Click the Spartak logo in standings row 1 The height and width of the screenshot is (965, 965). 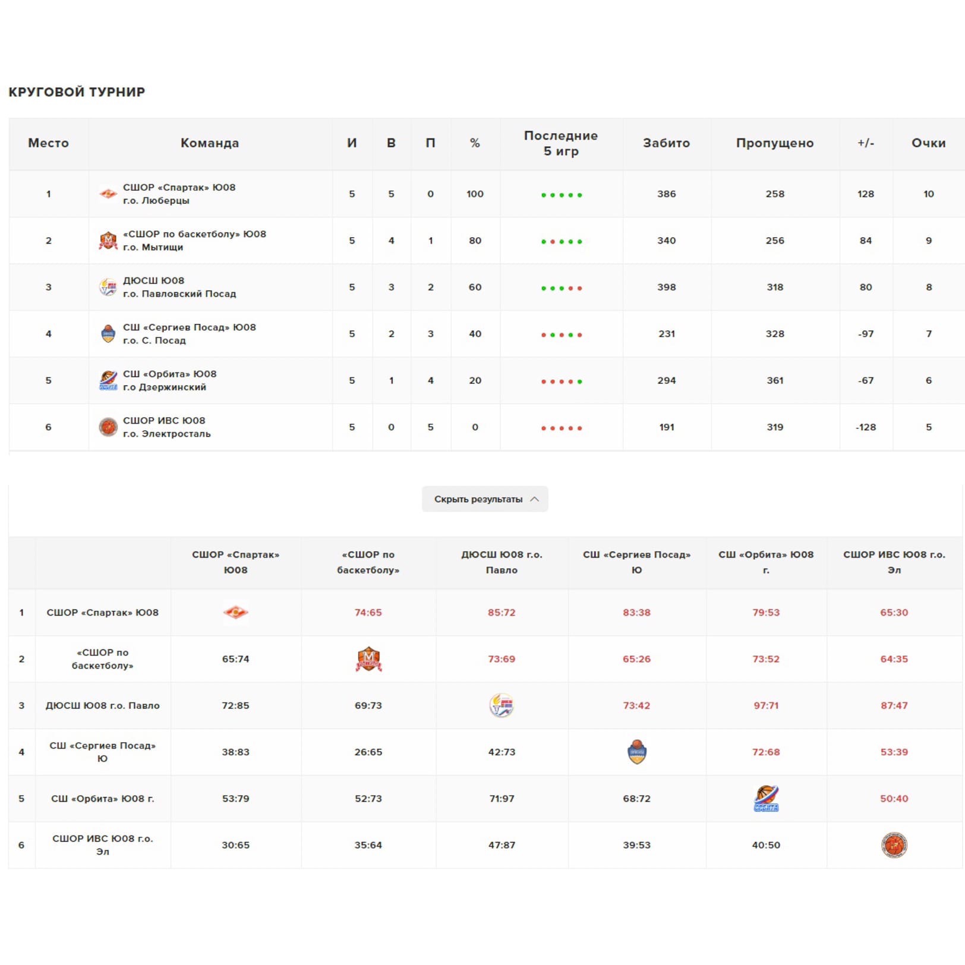[x=108, y=194]
